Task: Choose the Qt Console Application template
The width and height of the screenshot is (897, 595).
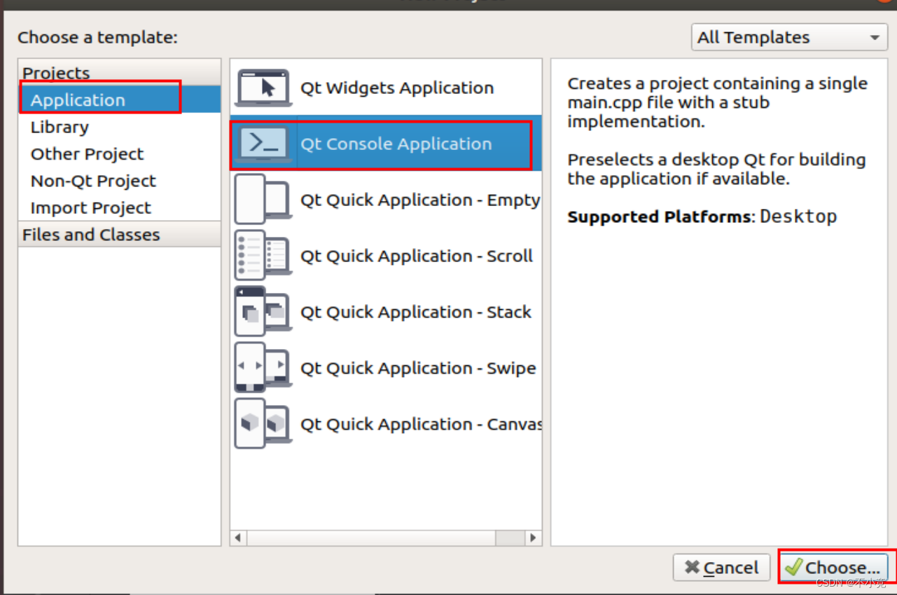Action: [x=386, y=144]
